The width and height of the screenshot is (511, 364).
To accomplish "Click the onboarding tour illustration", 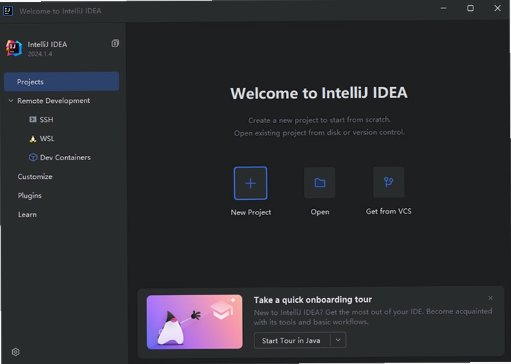I will tap(194, 322).
